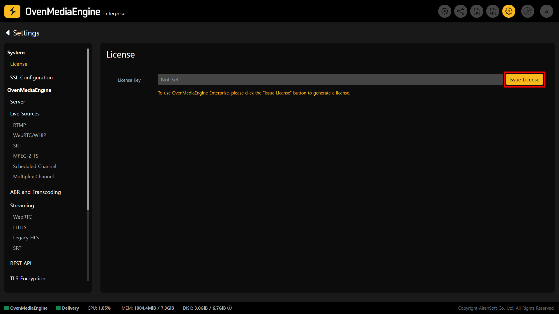Select LLHLS under Streaming
Screen dimensions: 559x314
[x=20, y=227]
